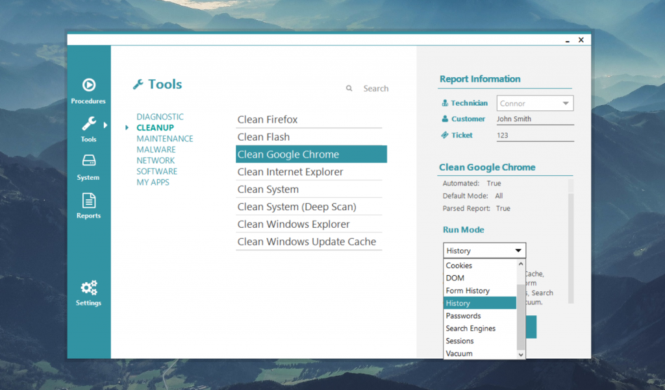
Task: Select Clean Firefox tool
Action: pos(308,119)
